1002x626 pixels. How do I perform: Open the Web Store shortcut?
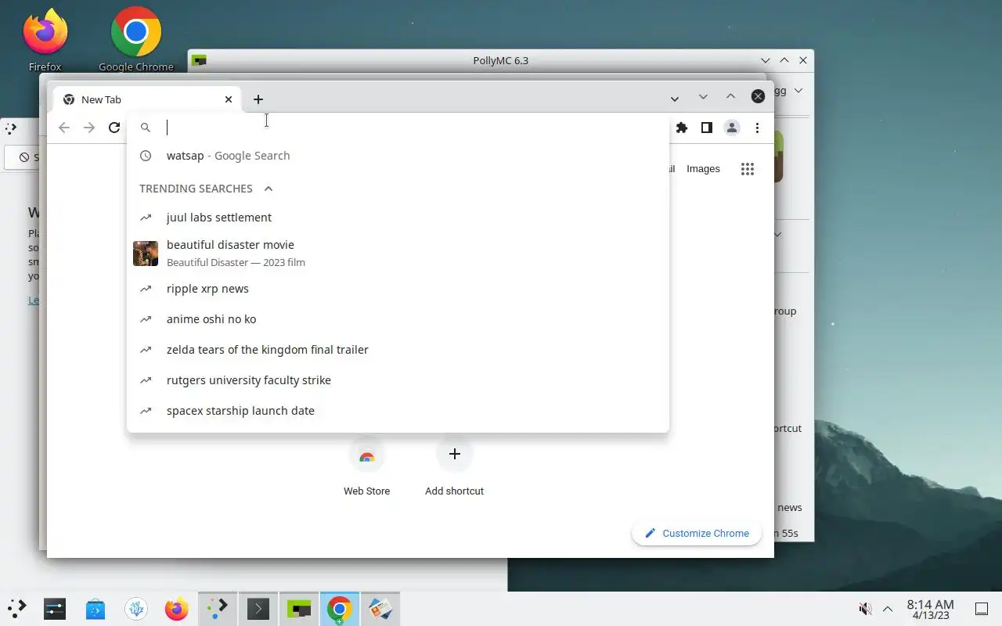point(366,467)
